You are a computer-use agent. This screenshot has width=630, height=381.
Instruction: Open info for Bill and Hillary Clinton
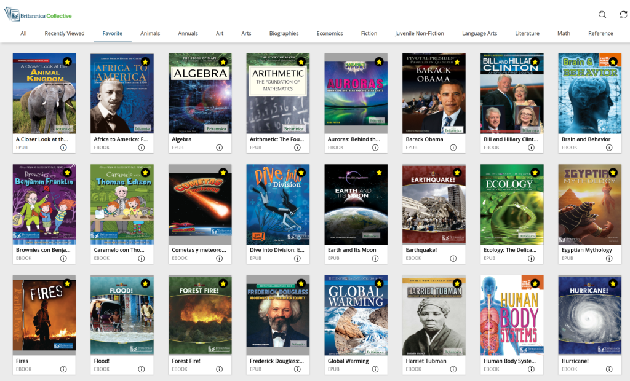pyautogui.click(x=531, y=147)
